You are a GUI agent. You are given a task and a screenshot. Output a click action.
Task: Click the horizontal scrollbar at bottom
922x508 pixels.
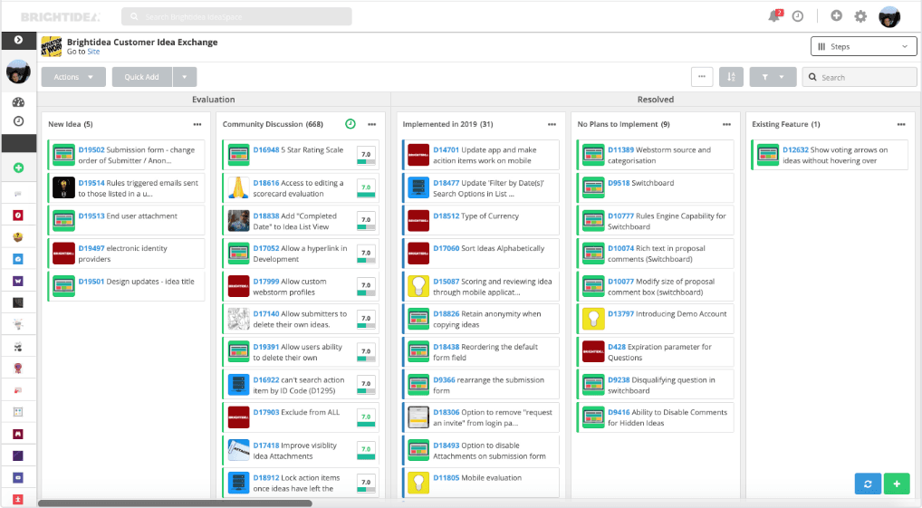click(175, 503)
